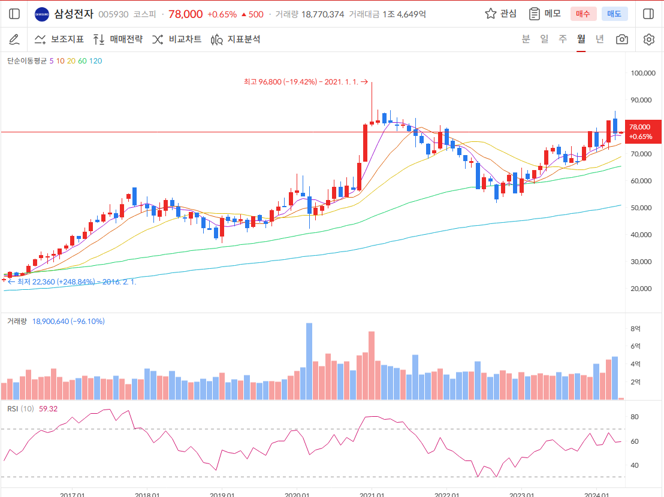Switch to 주 weekly chart tab

[x=563, y=39]
